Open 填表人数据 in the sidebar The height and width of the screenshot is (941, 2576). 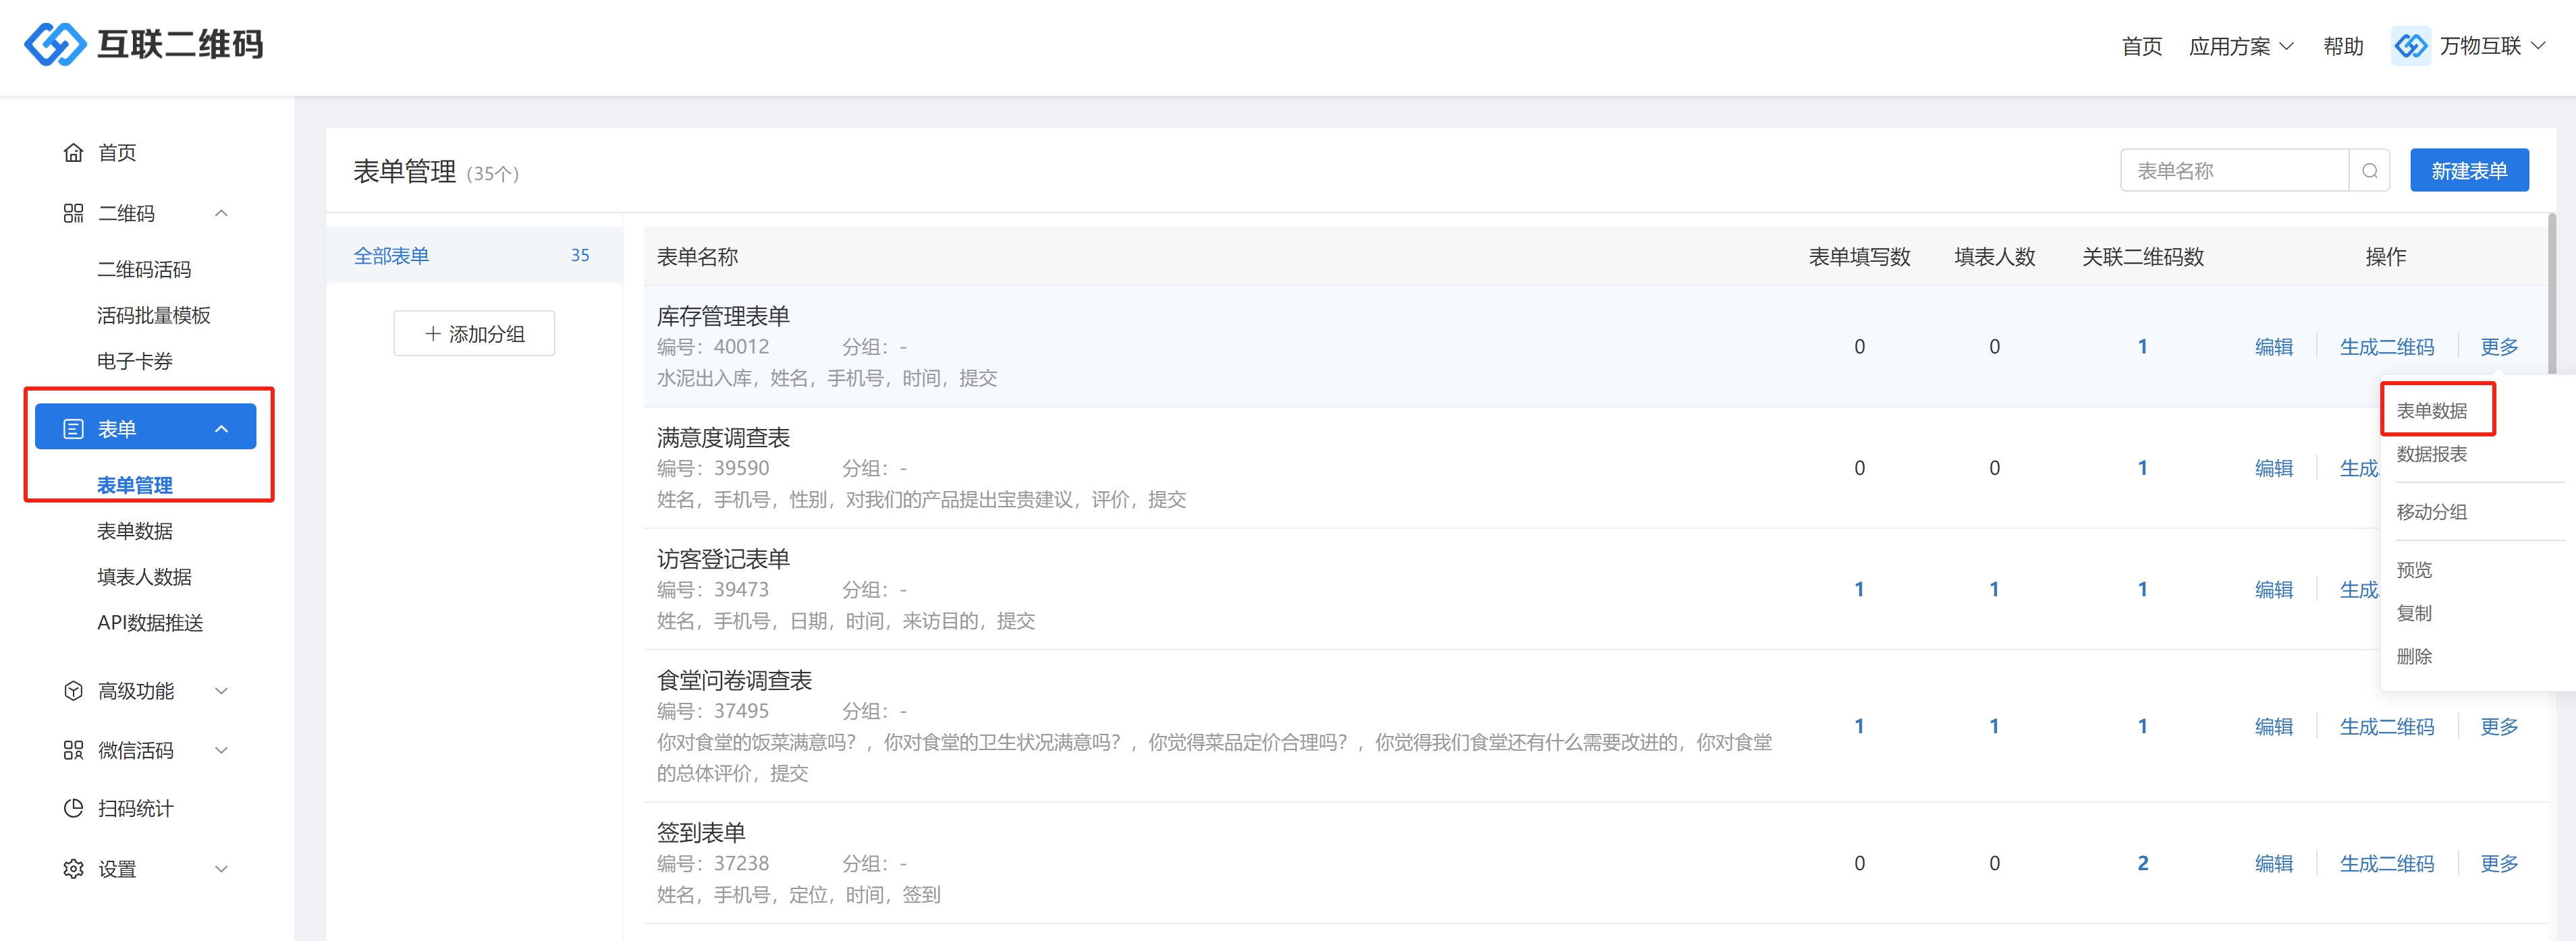point(144,577)
